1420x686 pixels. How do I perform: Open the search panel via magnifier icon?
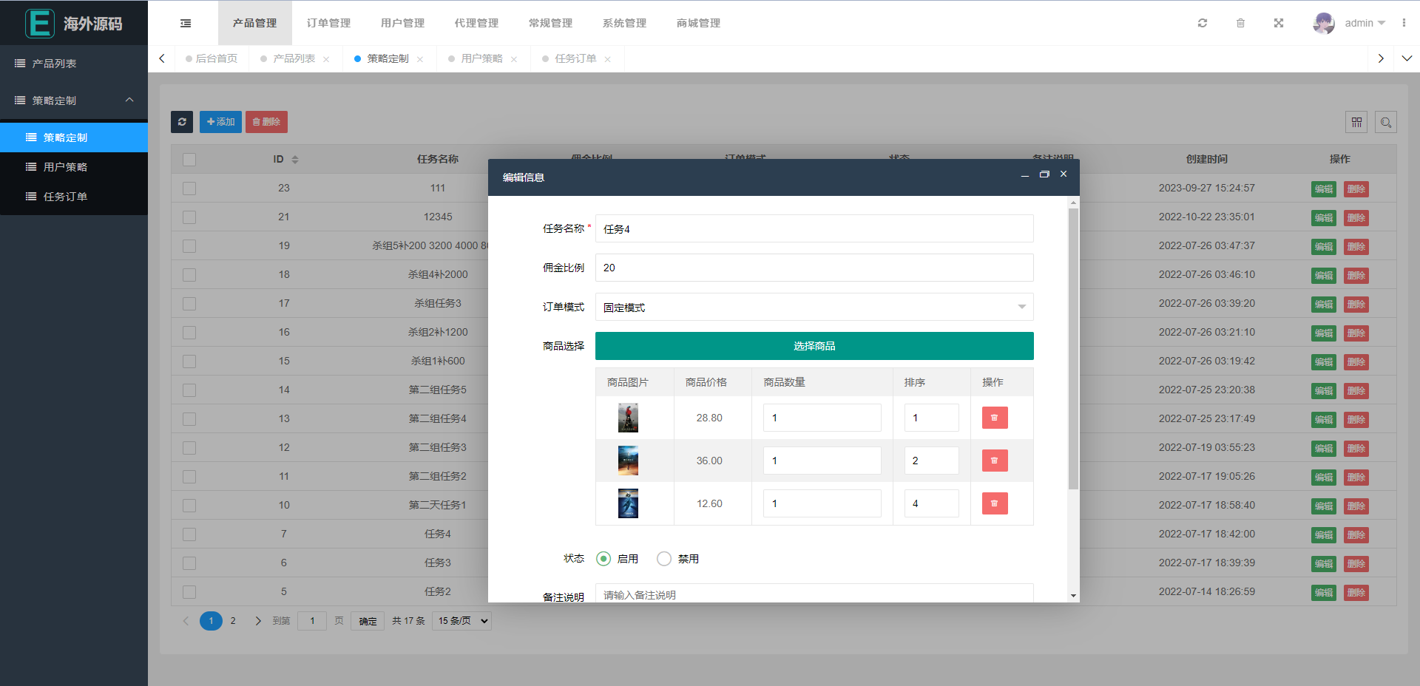(x=1386, y=122)
